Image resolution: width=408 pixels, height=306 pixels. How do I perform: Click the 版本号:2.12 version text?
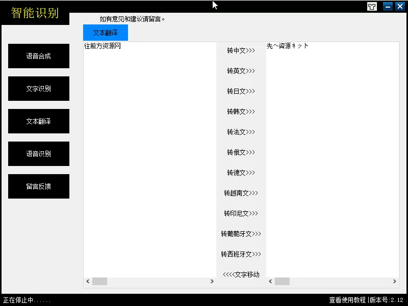pos(387,300)
